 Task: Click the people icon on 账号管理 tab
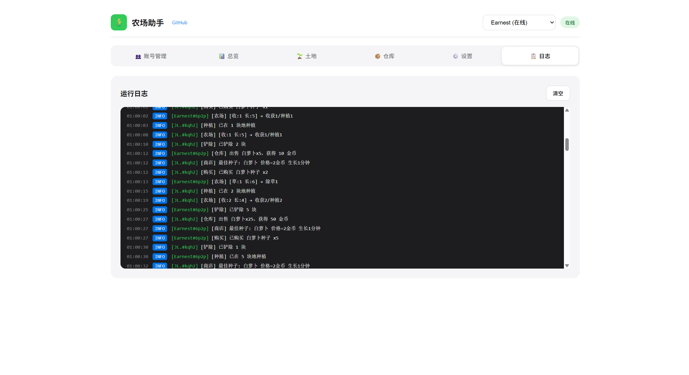tap(138, 56)
